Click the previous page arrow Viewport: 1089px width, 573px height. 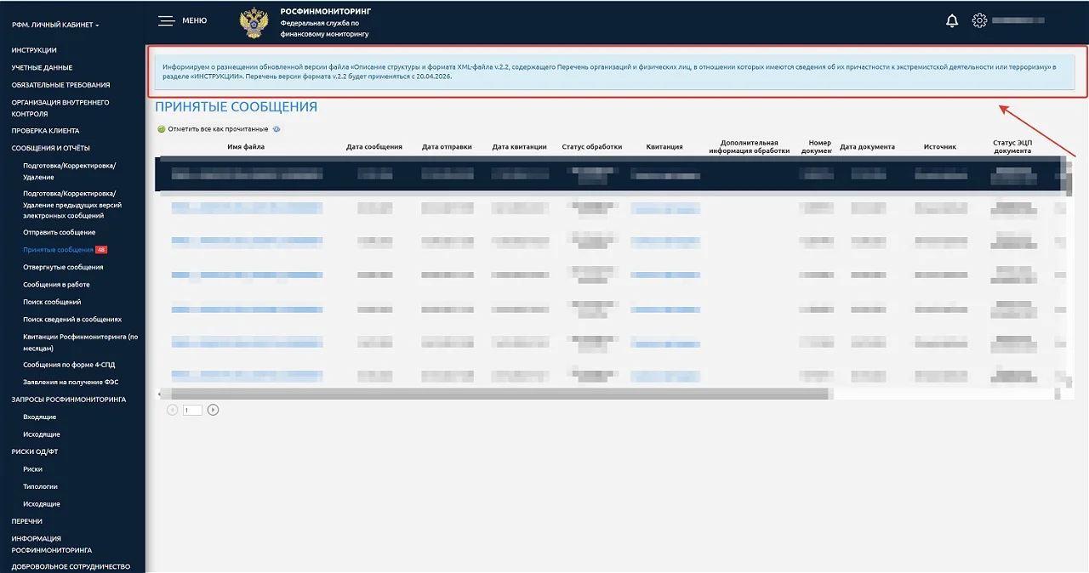173,410
